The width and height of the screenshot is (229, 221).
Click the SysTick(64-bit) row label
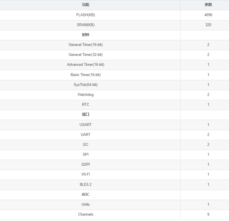pos(86,85)
